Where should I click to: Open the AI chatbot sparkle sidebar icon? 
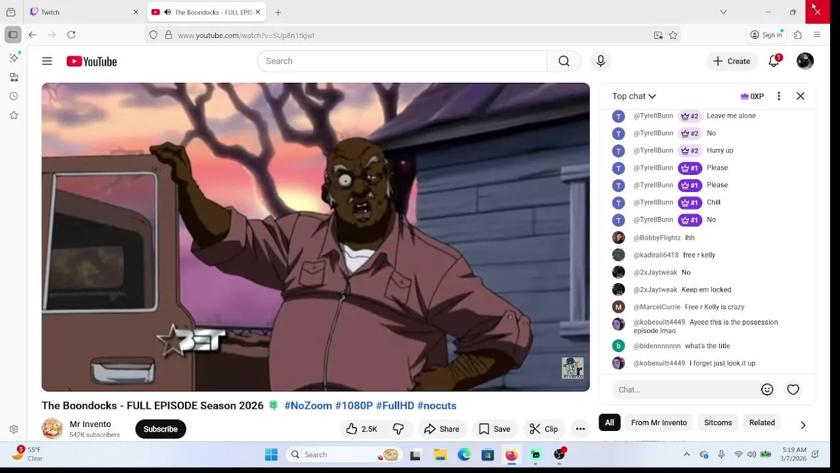[14, 58]
